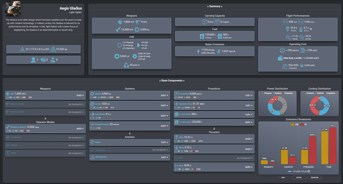Click the Main thrusters label
The image size is (343, 184).
point(181,137)
